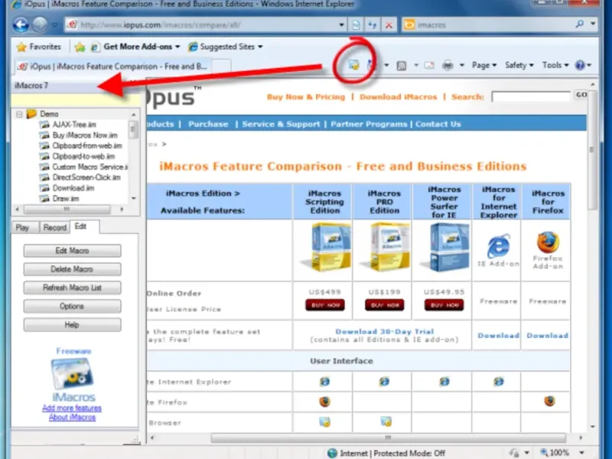Click Refresh Macro List button
Viewport: 612px width, 459px height.
(72, 288)
